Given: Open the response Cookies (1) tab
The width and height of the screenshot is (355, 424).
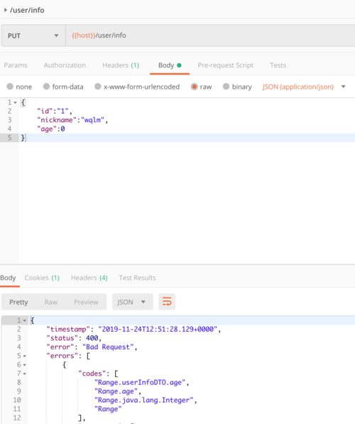Looking at the screenshot, I should 42,278.
